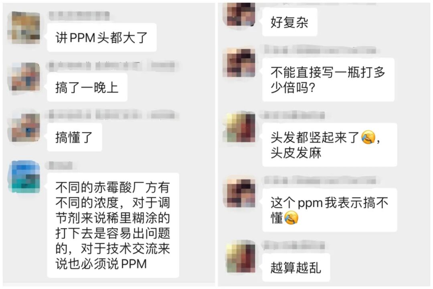Tap blue avatar beside the 赤霉酸 message
This screenshot has width=433, height=289.
click(24, 177)
